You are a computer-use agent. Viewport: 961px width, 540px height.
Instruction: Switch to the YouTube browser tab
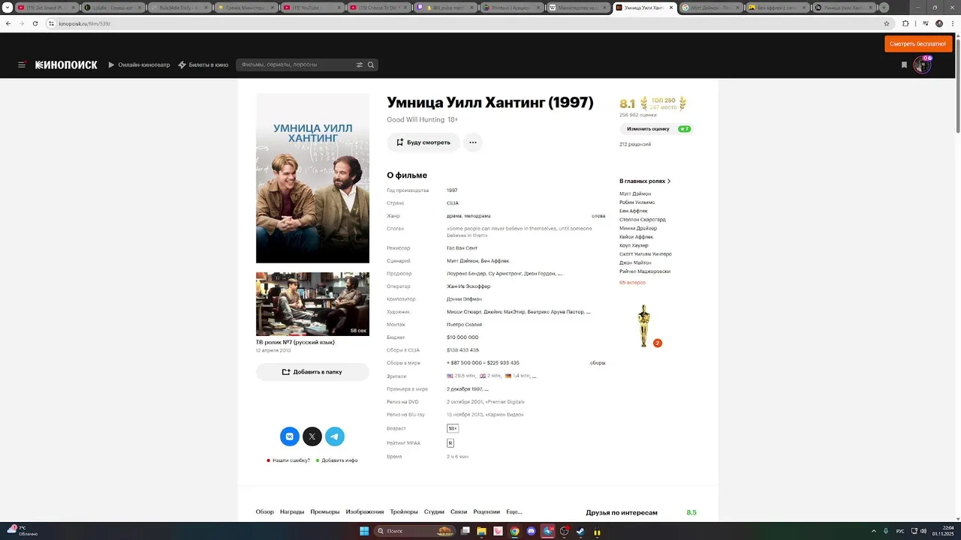pyautogui.click(x=312, y=7)
